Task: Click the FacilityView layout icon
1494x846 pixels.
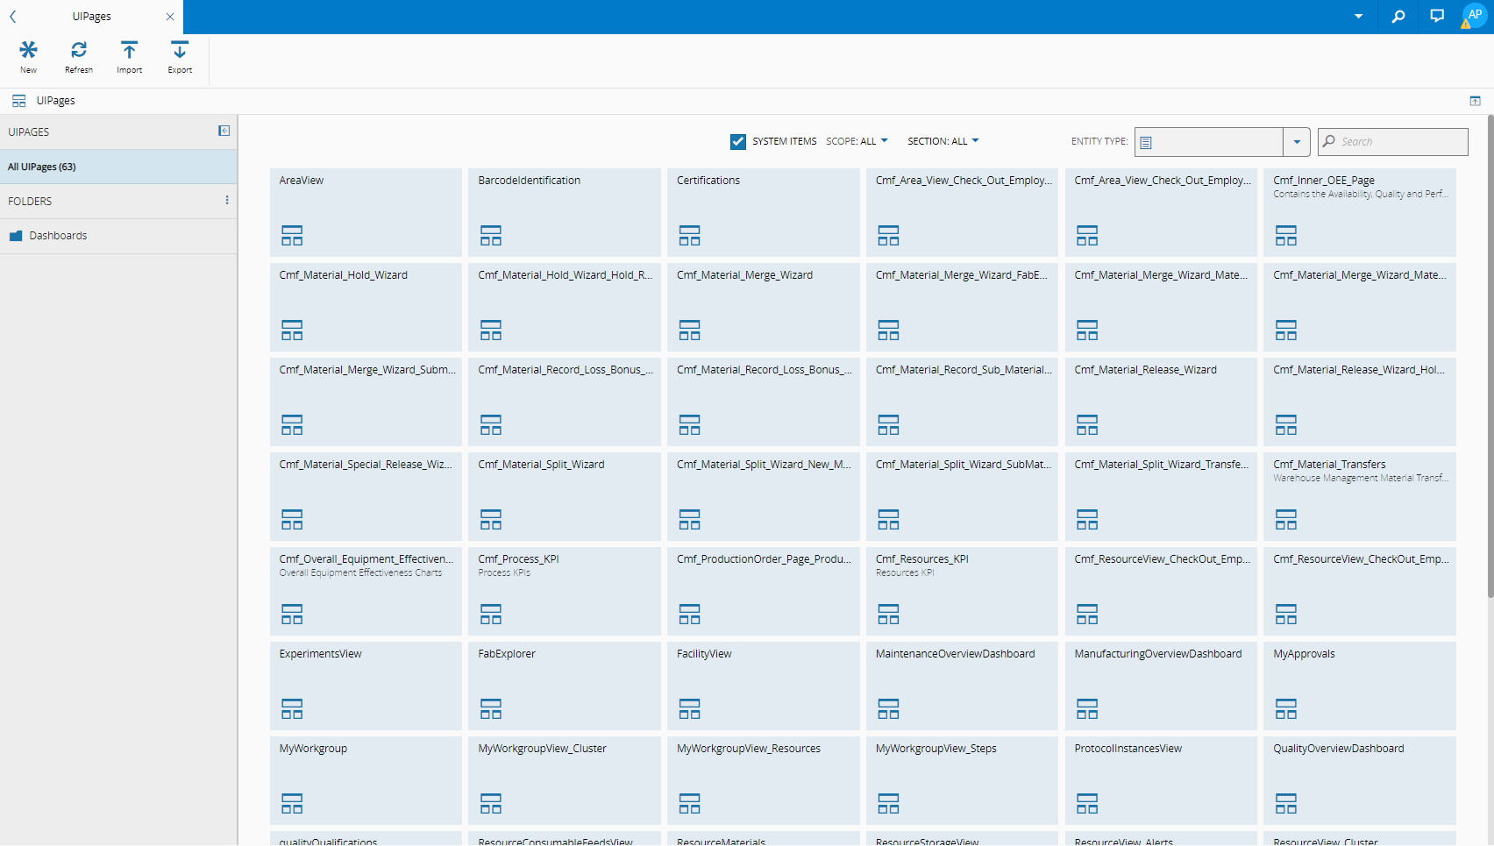Action: (x=690, y=709)
